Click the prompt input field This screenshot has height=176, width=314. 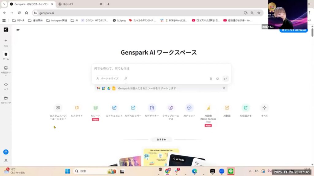[x=161, y=68]
